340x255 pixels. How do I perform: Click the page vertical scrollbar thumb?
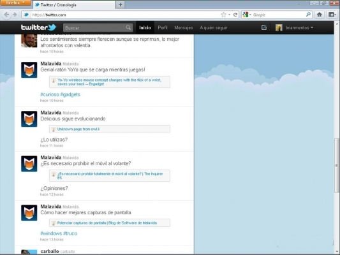[x=337, y=165]
